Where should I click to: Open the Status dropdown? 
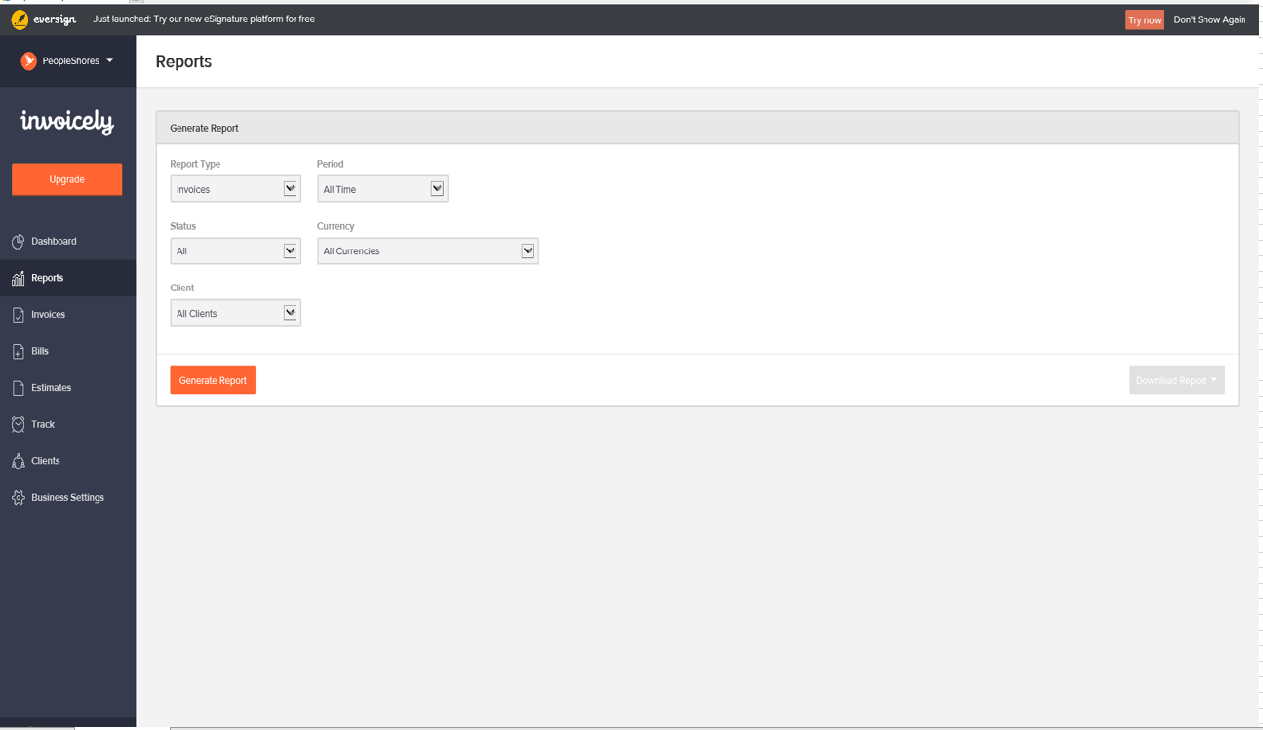(235, 250)
